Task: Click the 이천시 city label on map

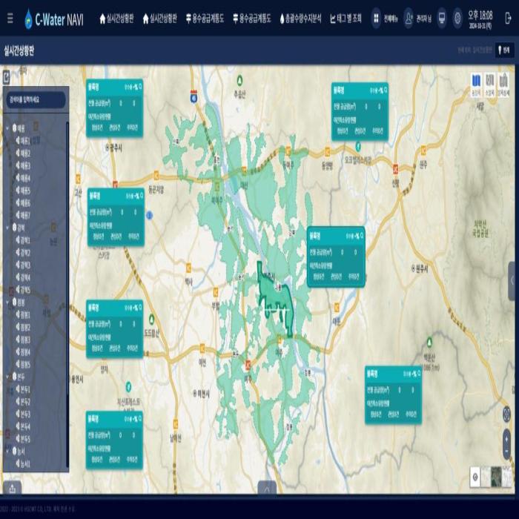Action: pos(201,394)
